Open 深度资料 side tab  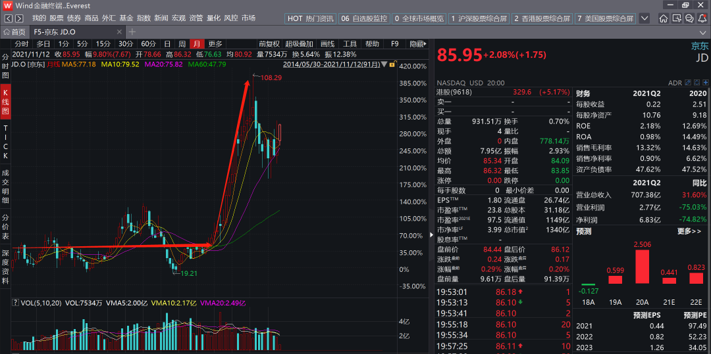click(5, 267)
